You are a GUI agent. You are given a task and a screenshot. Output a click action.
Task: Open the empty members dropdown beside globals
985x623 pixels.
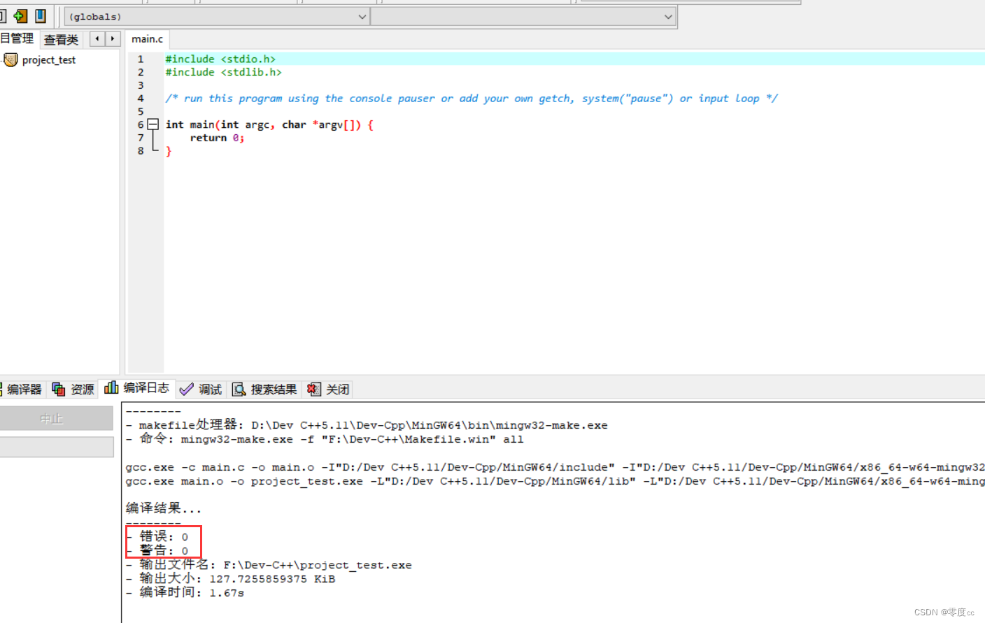523,17
